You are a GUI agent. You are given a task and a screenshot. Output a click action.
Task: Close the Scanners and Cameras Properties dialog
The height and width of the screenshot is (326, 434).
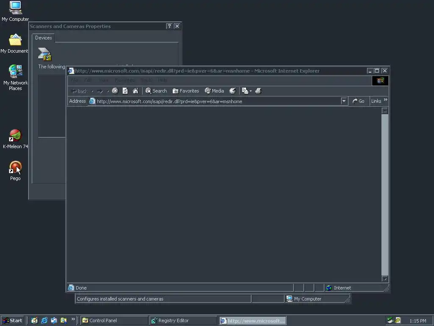click(x=177, y=26)
